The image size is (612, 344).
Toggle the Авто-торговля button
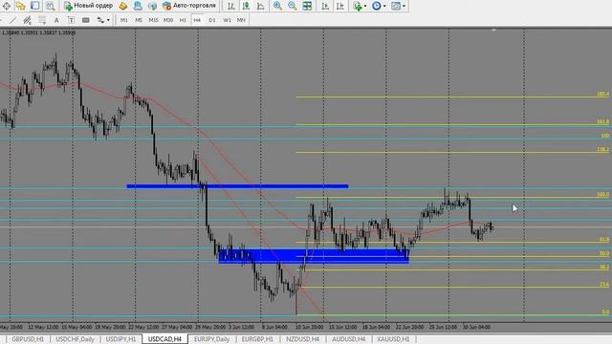pos(189,6)
